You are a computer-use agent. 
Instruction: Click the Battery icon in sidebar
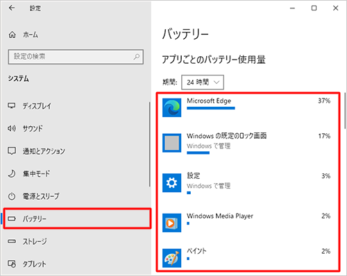tap(12, 218)
